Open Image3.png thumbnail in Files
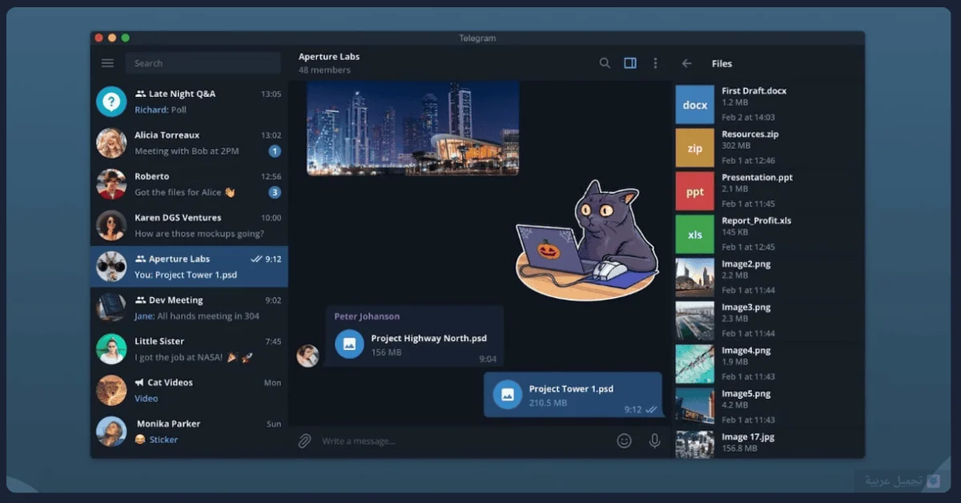The height and width of the screenshot is (503, 961). 694,321
